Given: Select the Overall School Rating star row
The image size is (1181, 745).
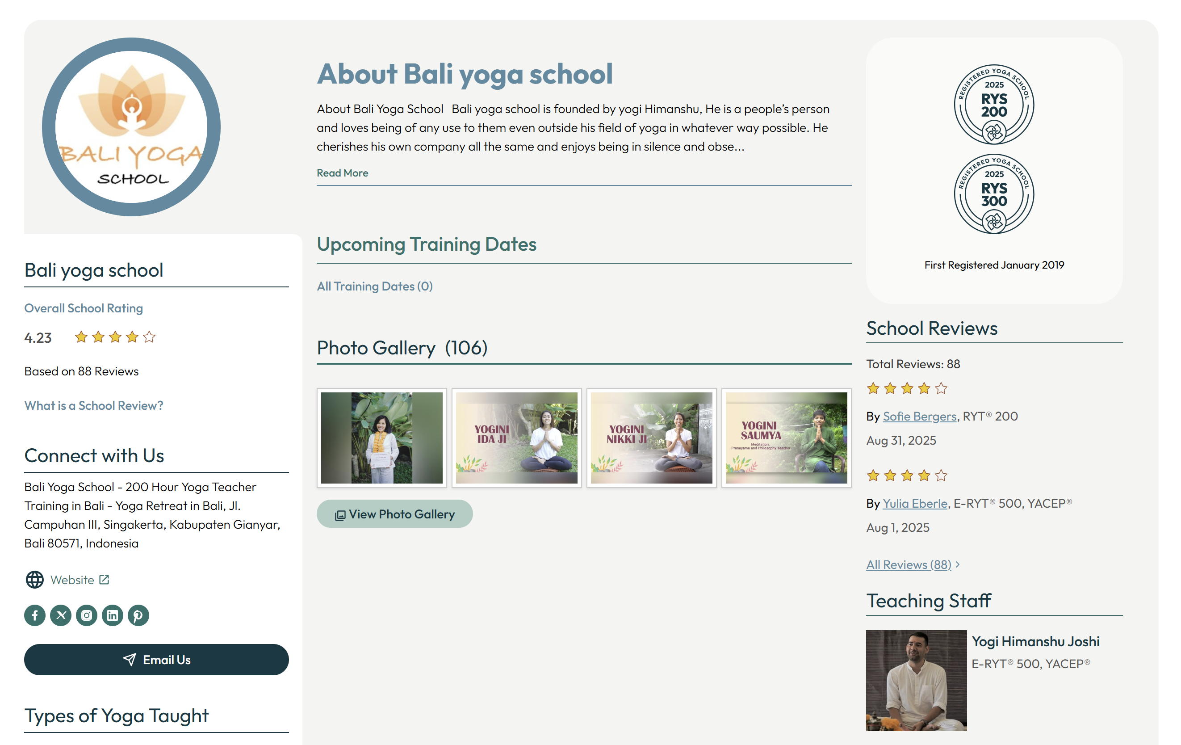Looking at the screenshot, I should (115, 337).
